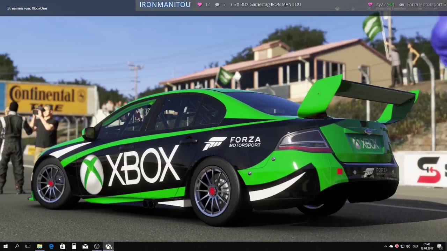Switch to Xbox app in taskbar

click(x=109, y=246)
